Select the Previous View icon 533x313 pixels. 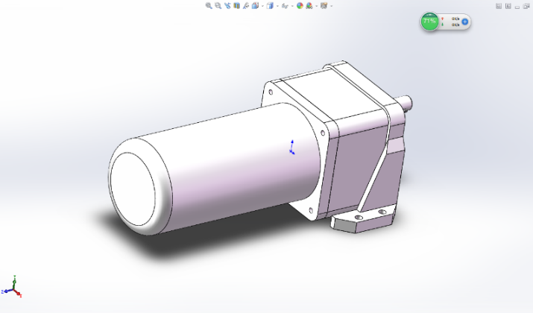tap(227, 6)
